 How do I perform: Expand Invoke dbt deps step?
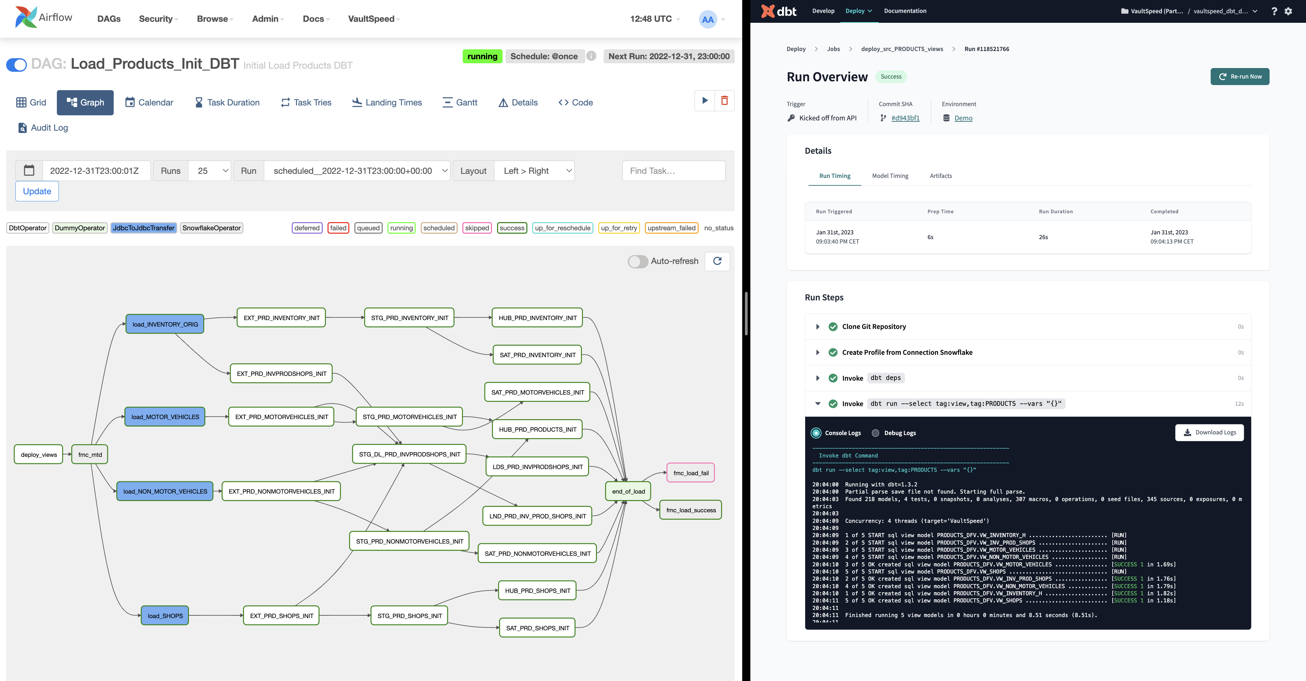[817, 378]
